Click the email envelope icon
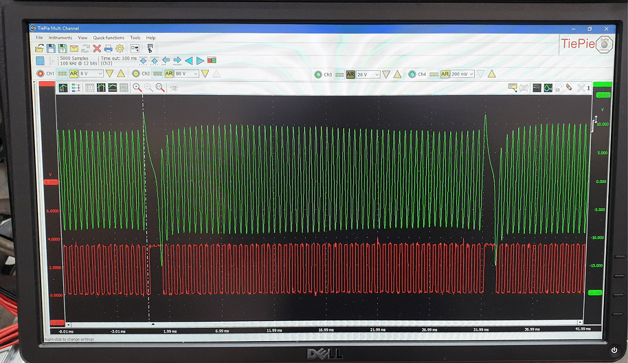The image size is (628, 363). pos(74,49)
